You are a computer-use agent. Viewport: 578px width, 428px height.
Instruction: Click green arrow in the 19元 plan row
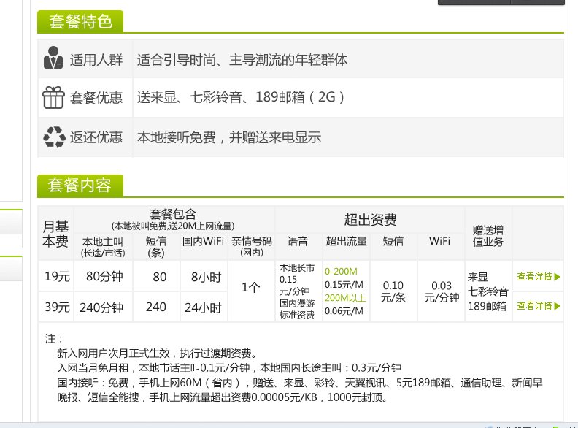(x=558, y=277)
